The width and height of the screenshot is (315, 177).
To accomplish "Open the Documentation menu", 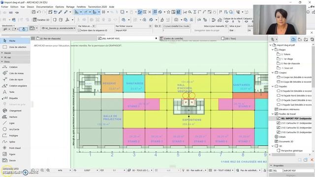I will point(45,6).
